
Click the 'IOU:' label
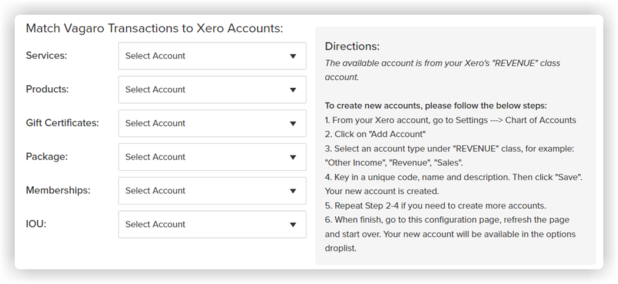[x=36, y=224]
